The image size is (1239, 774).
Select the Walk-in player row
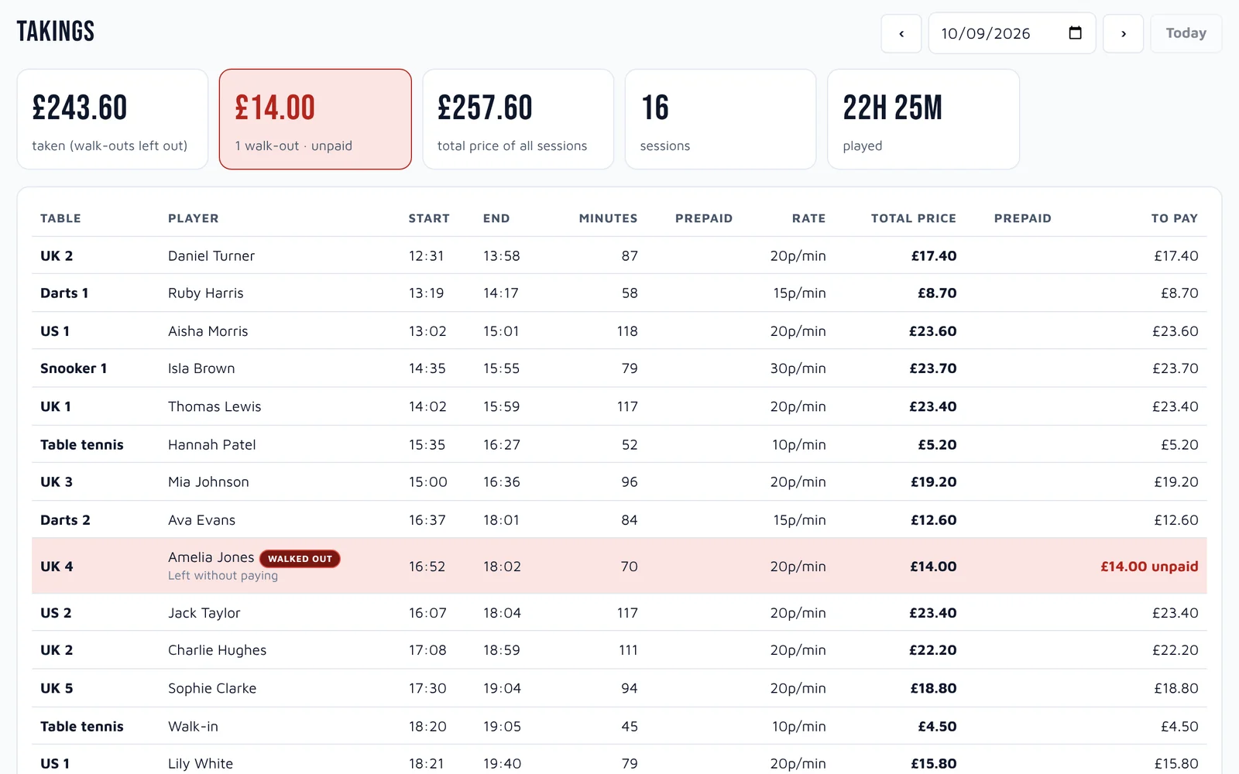[619, 726]
